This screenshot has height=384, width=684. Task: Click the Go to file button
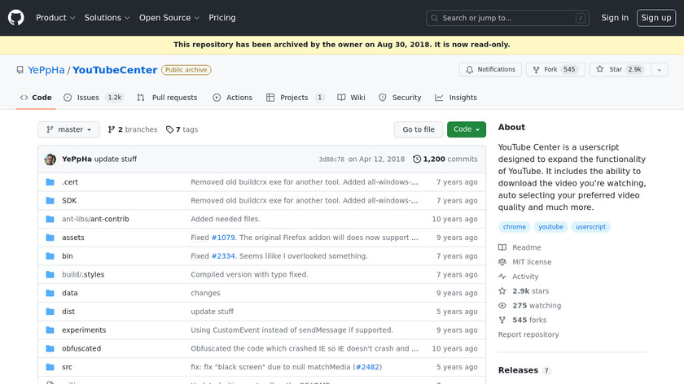419,129
